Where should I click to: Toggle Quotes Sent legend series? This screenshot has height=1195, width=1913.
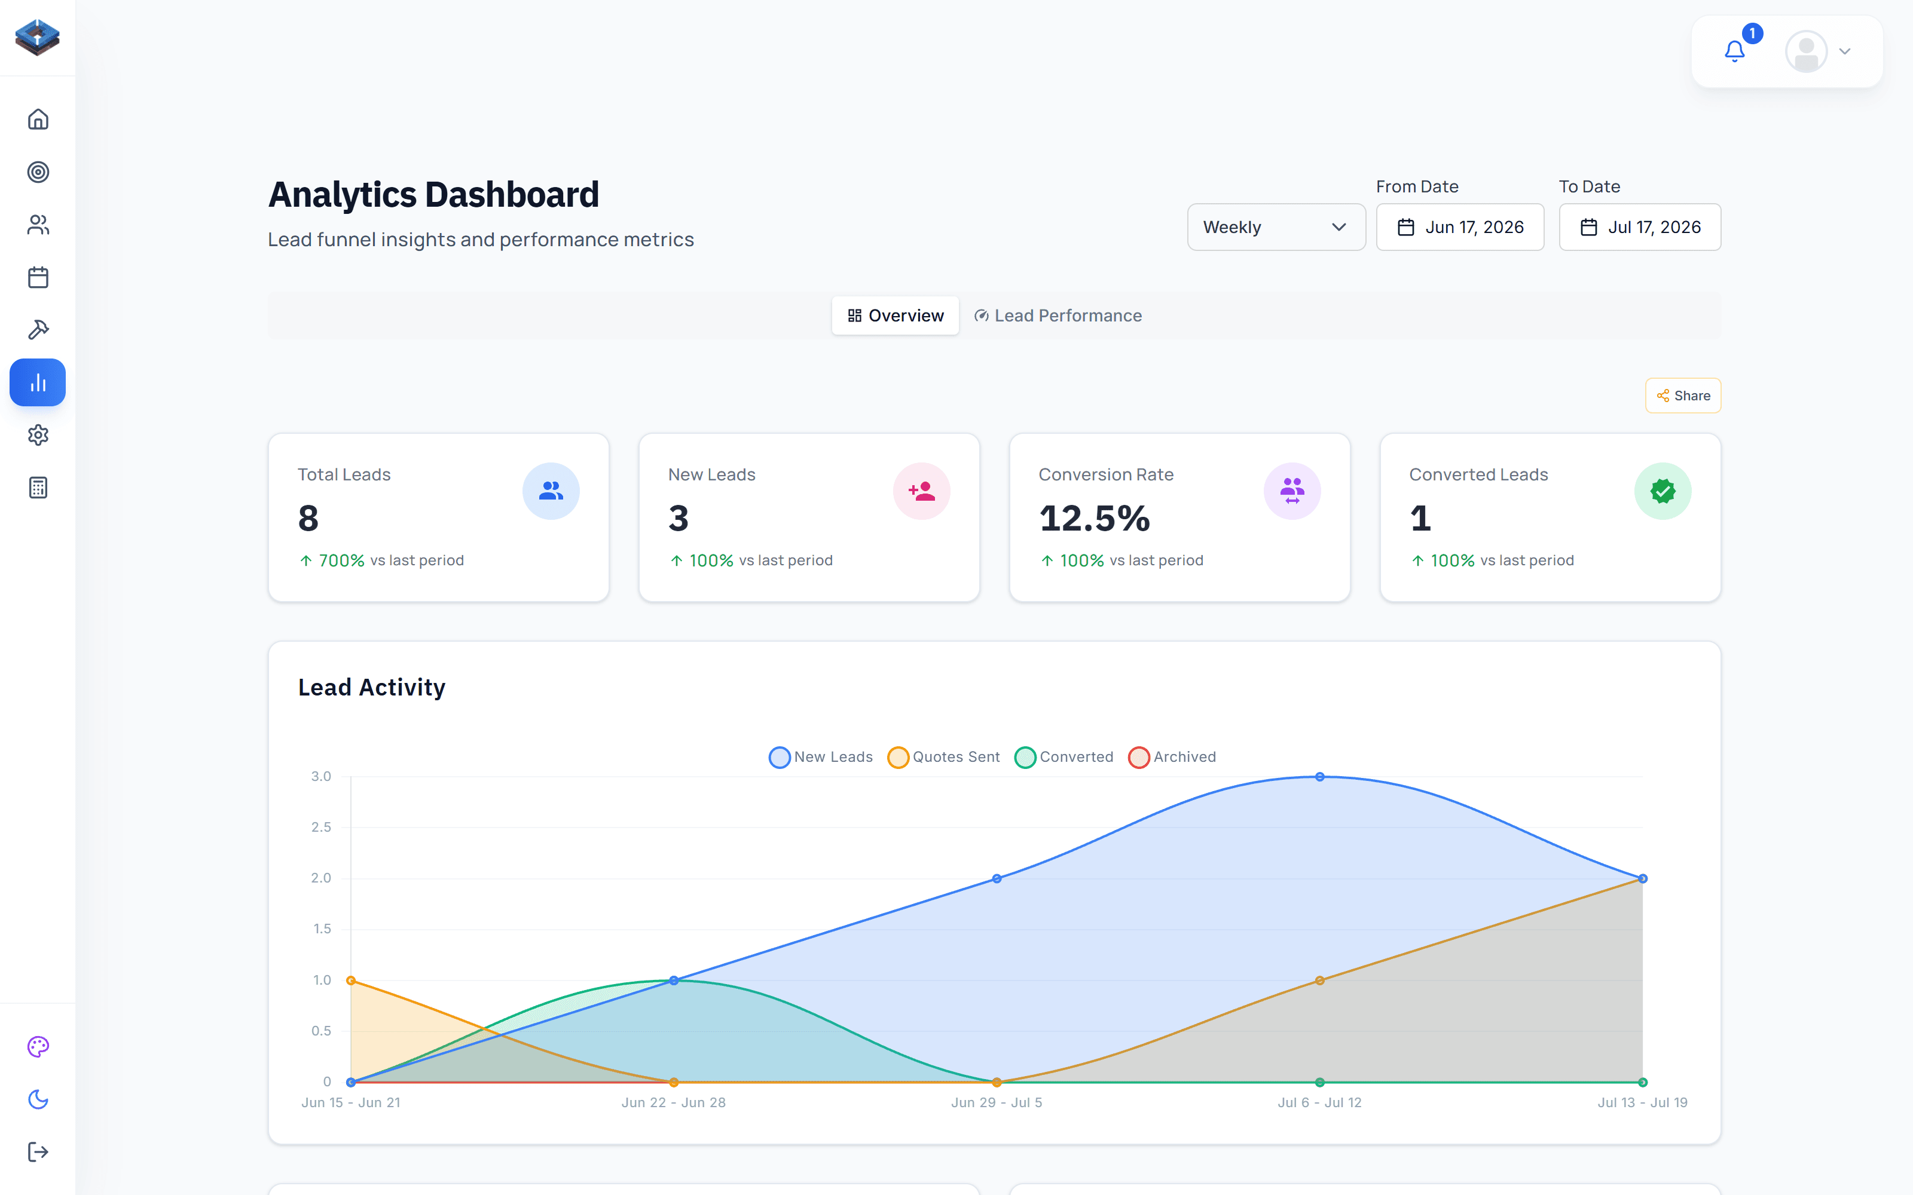click(943, 757)
